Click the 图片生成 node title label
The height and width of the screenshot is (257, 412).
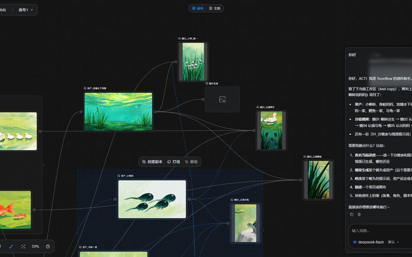coord(213,83)
